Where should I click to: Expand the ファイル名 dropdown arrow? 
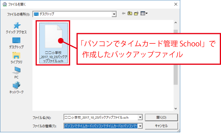tap(140, 117)
